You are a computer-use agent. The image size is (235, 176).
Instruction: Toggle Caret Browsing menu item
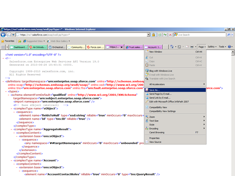(175, 133)
